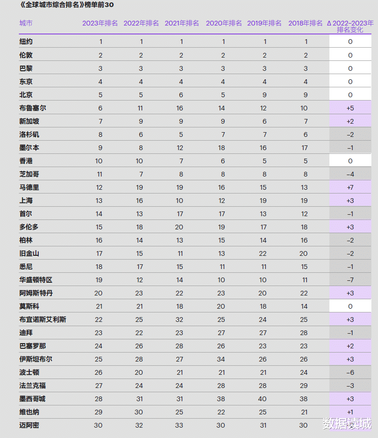Select the city name 洛杉矶
The height and width of the screenshot is (438, 378).
[29, 135]
